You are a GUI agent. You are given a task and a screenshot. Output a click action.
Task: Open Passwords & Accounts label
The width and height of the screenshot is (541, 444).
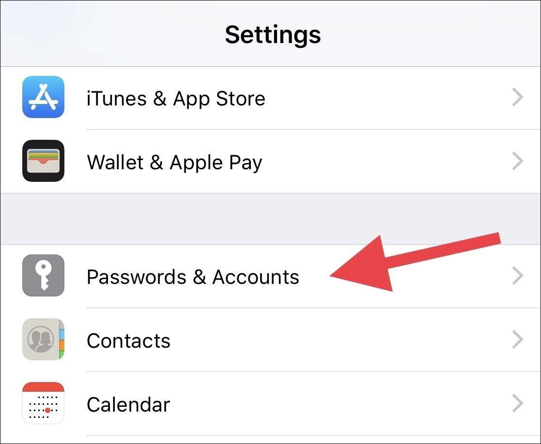coord(193,277)
